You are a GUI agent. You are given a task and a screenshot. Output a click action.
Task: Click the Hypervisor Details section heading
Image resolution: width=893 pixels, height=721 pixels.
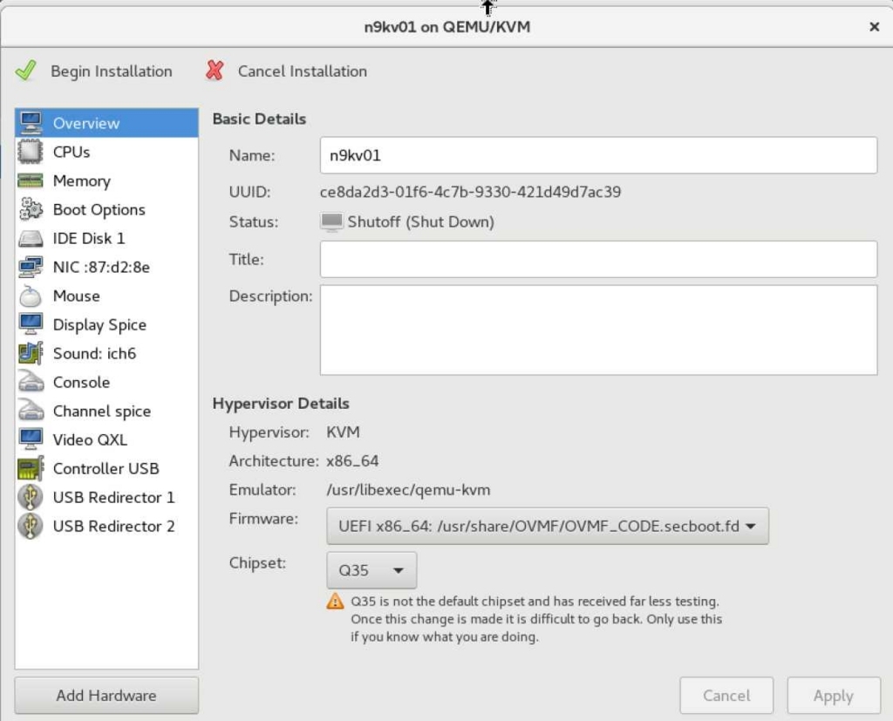click(x=281, y=403)
